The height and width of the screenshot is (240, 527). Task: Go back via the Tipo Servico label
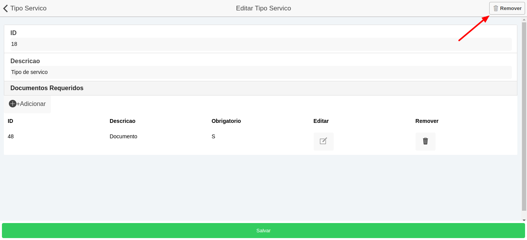[29, 8]
